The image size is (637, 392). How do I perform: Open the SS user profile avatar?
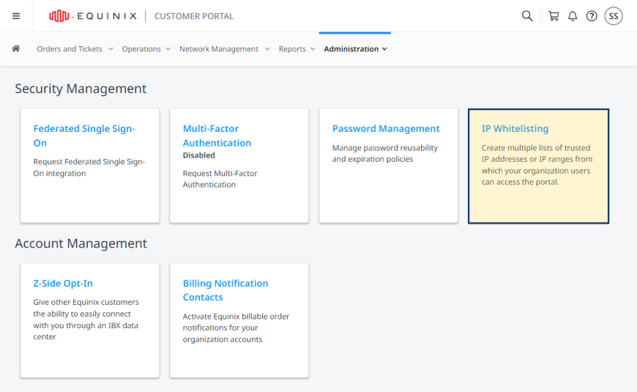pos(614,16)
